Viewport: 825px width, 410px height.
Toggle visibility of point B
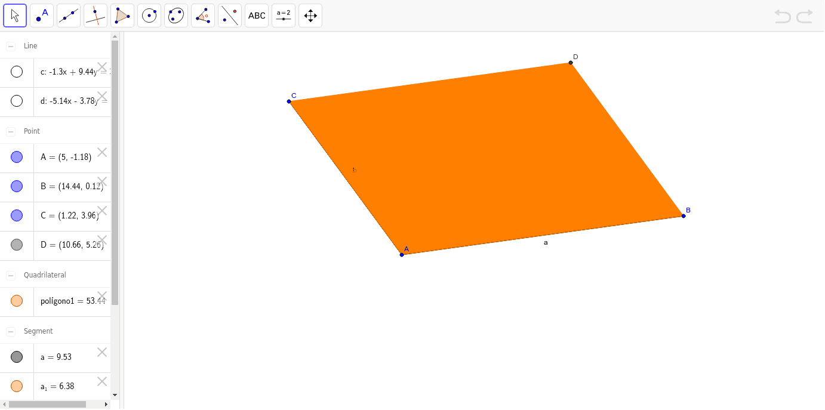coord(17,186)
